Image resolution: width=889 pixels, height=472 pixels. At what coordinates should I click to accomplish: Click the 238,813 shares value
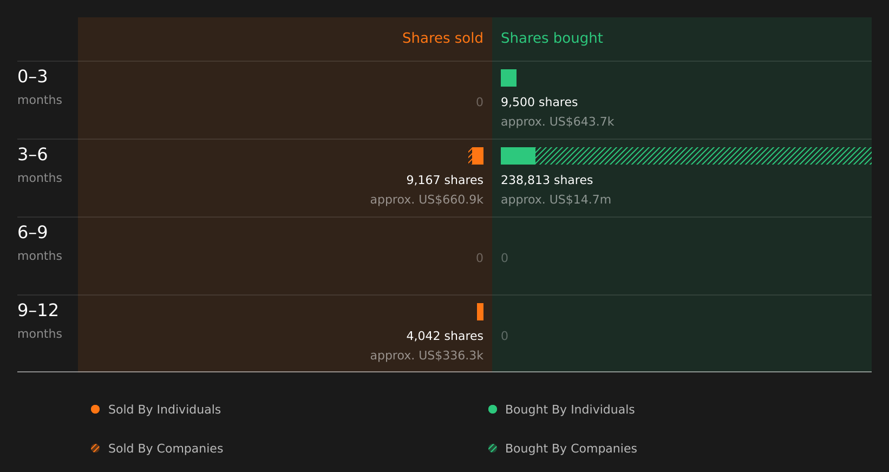[547, 180]
